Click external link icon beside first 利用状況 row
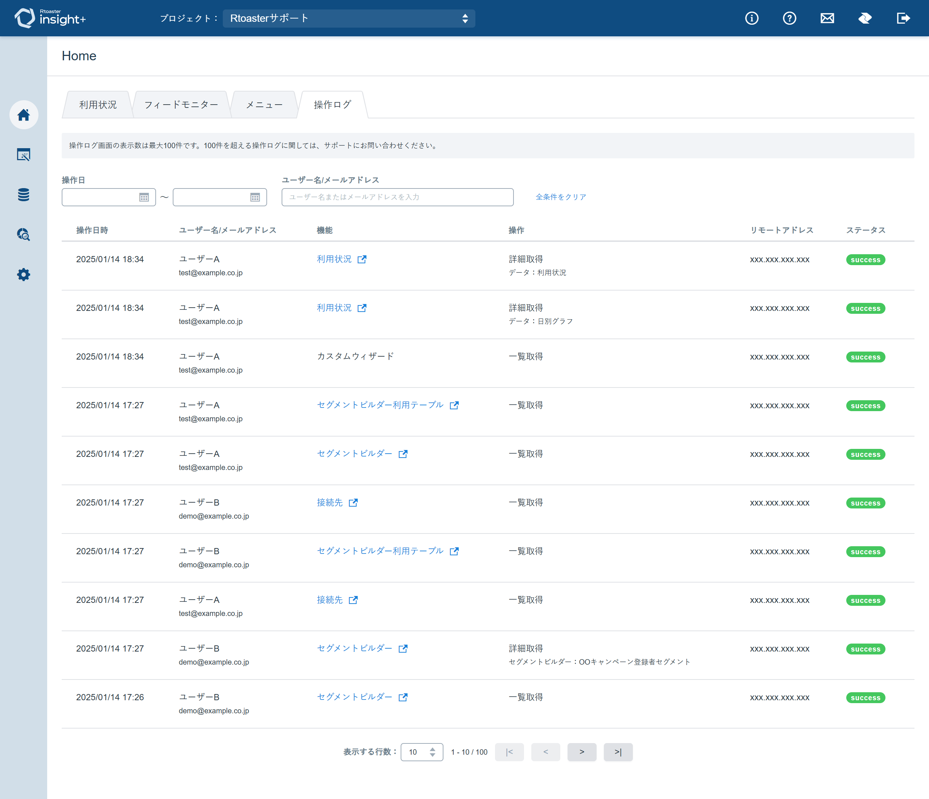The width and height of the screenshot is (929, 799). (362, 259)
